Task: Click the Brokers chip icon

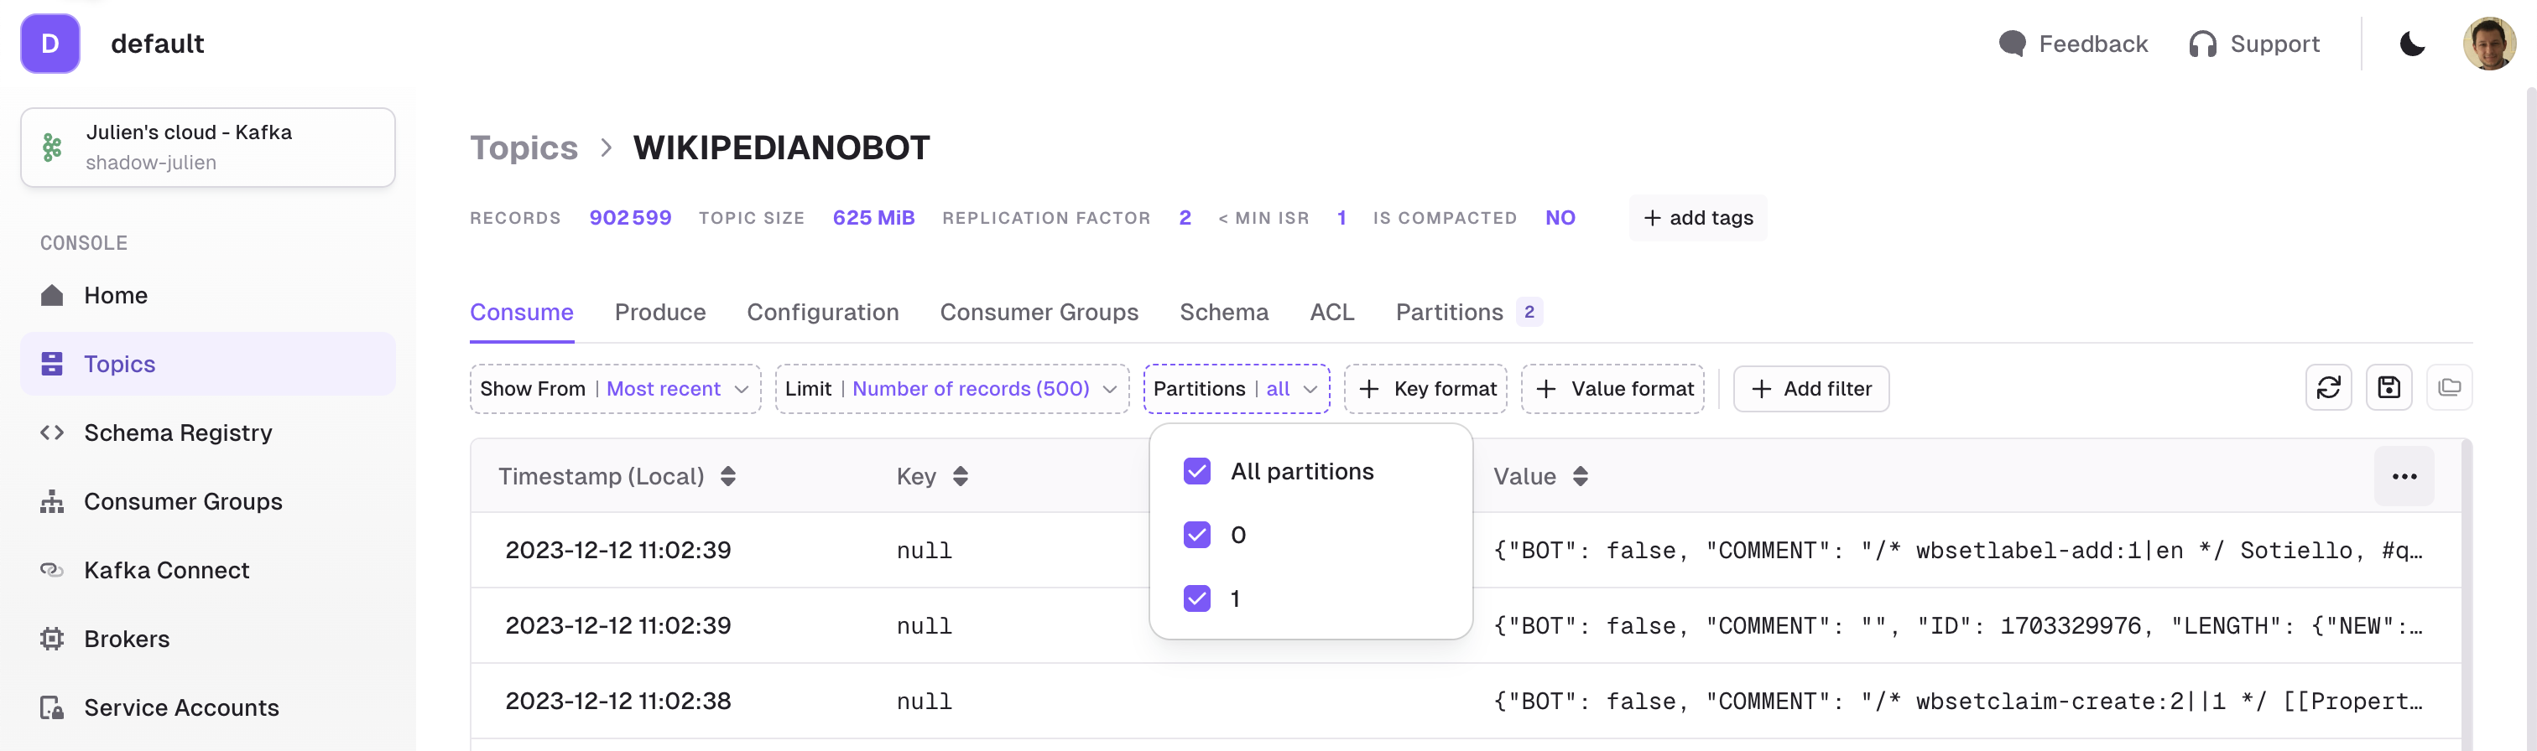Action: (x=52, y=639)
